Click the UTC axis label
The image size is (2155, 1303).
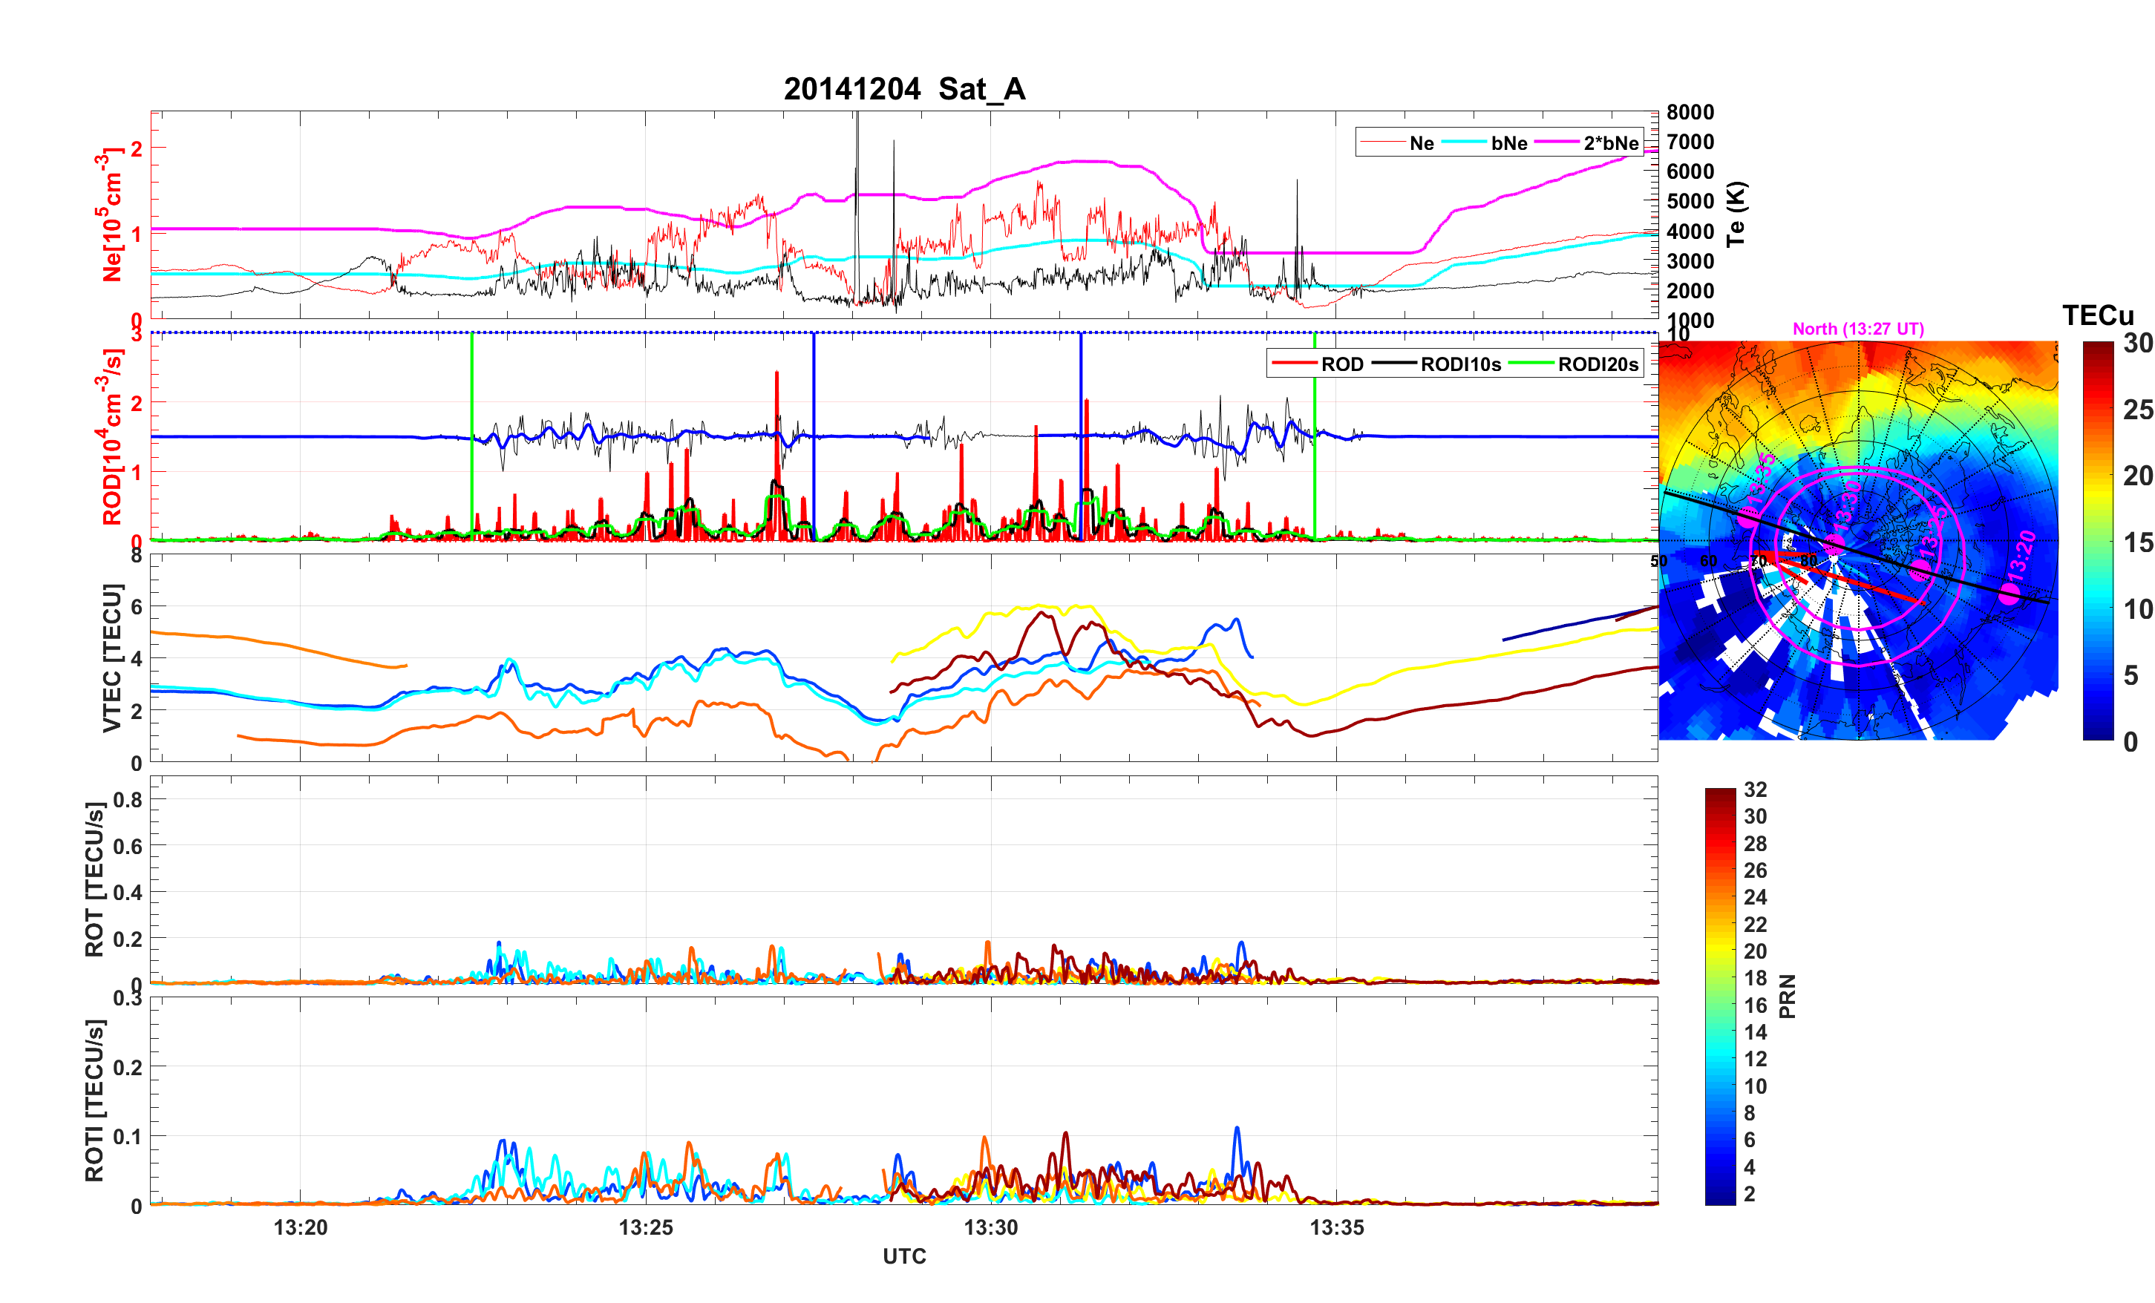point(903,1256)
